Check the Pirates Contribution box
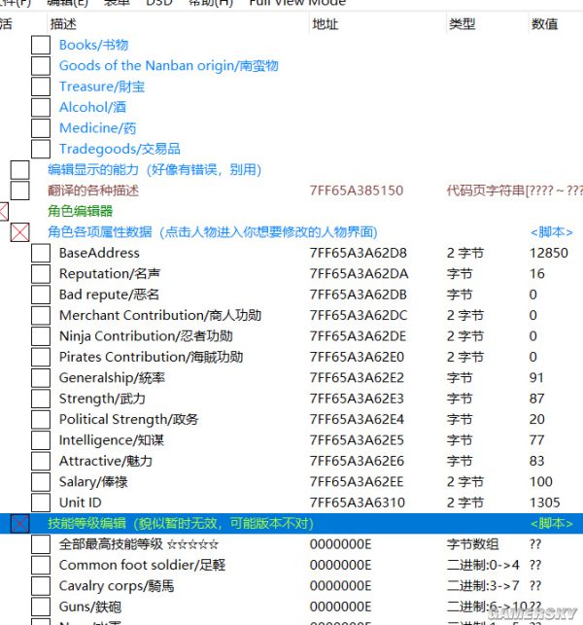The height and width of the screenshot is (625, 583). (41, 357)
